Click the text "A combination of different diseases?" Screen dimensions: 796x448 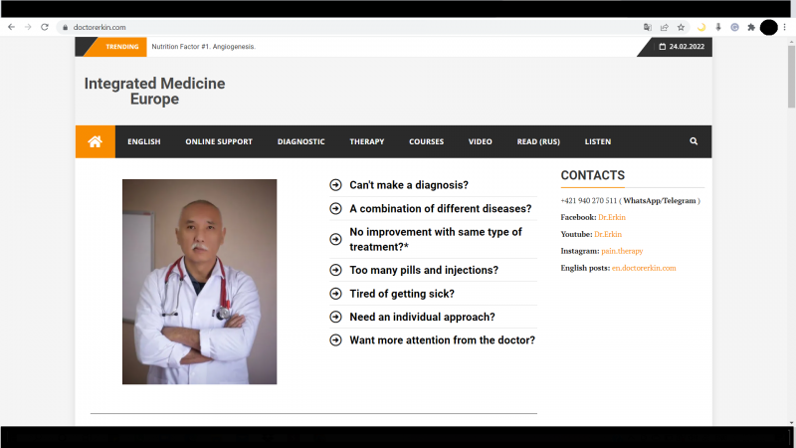click(x=441, y=208)
